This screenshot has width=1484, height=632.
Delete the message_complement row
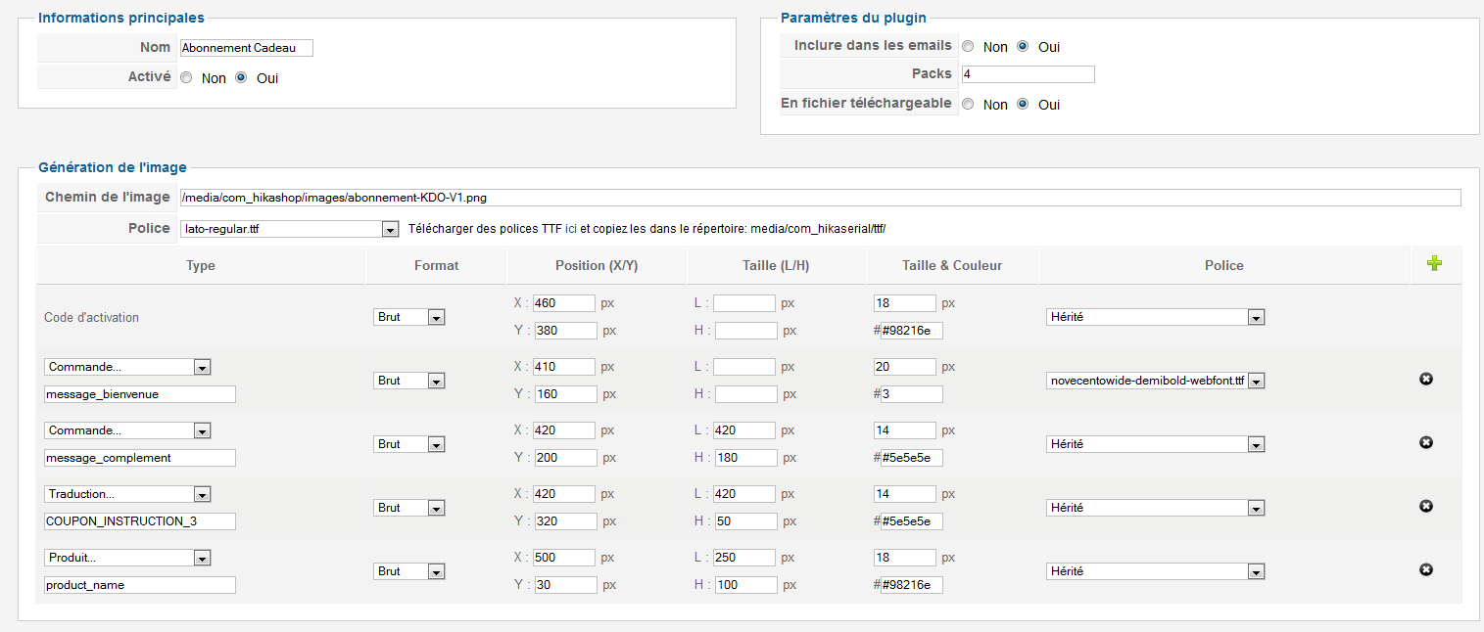[x=1426, y=442]
